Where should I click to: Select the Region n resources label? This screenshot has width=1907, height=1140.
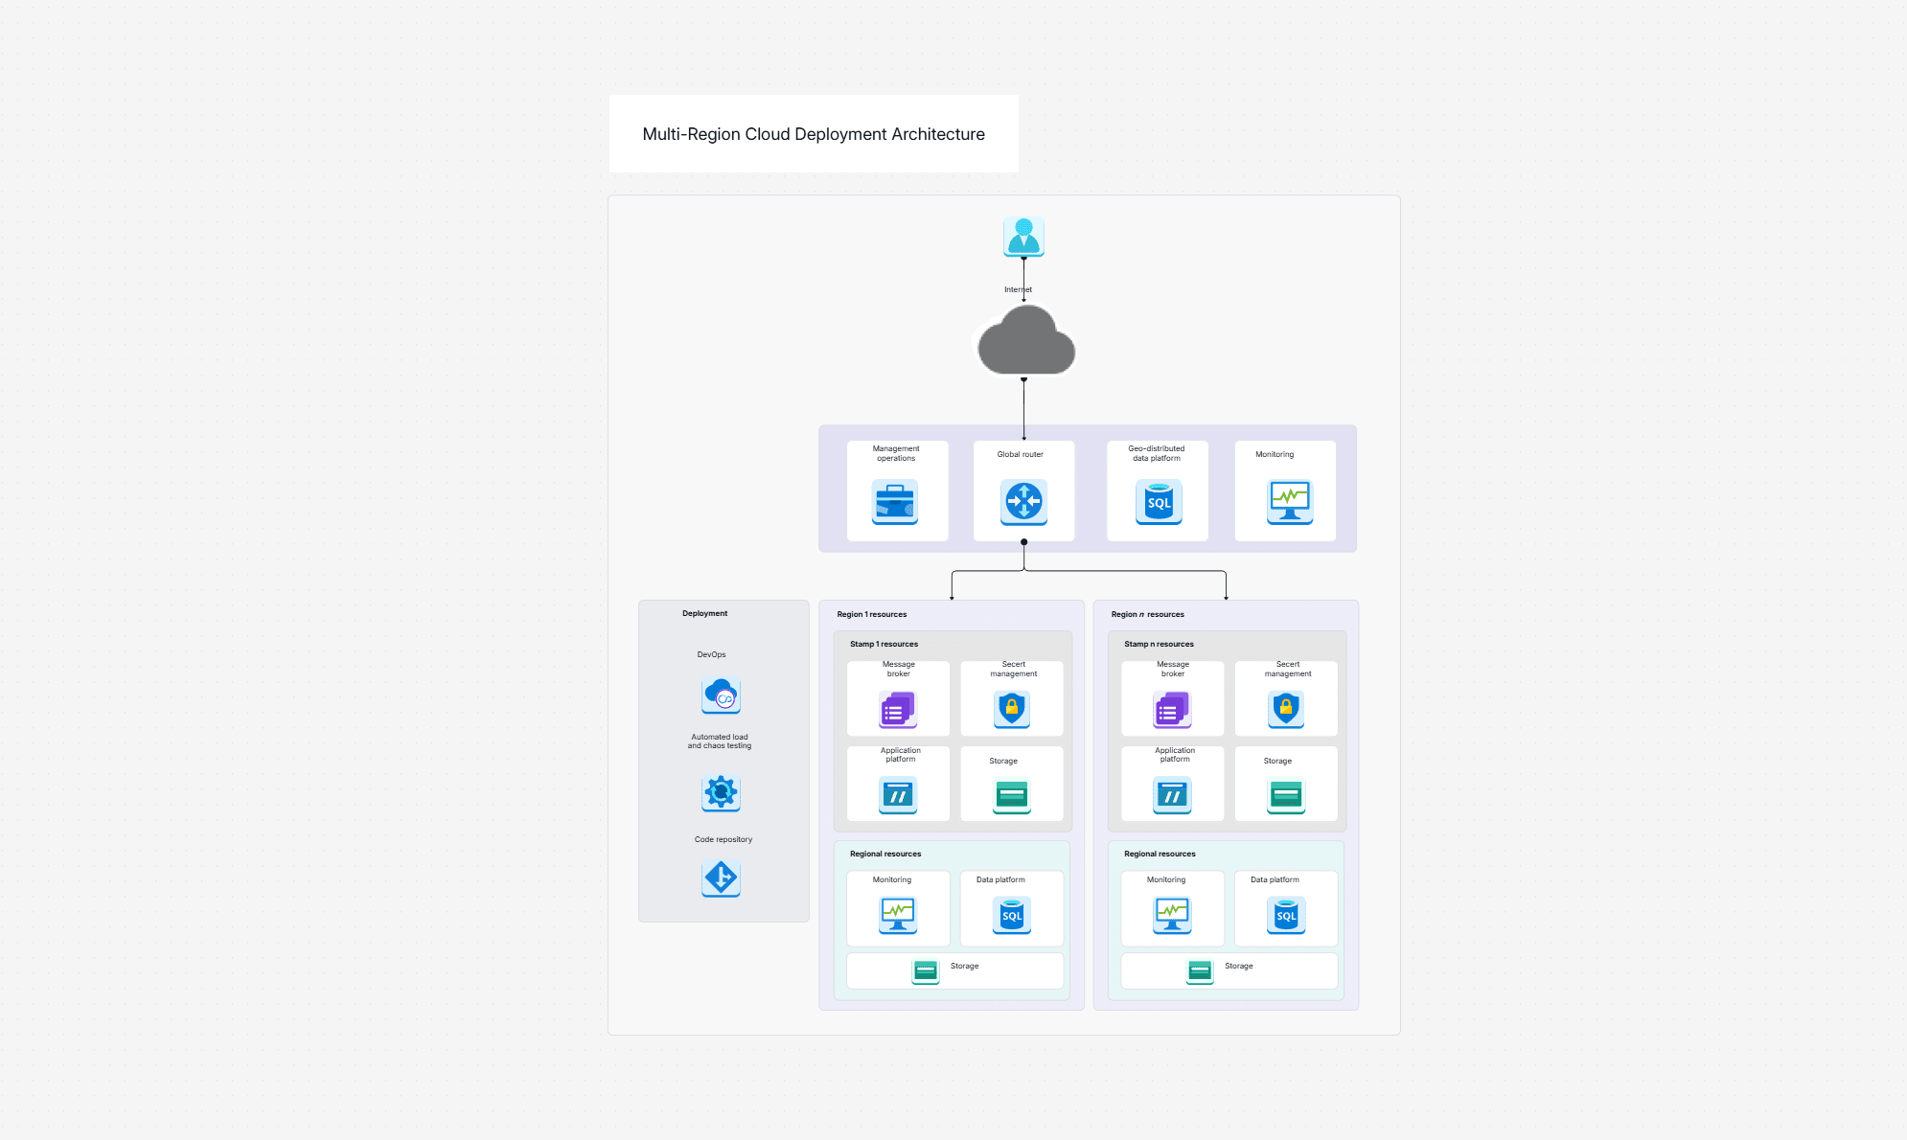click(1147, 614)
